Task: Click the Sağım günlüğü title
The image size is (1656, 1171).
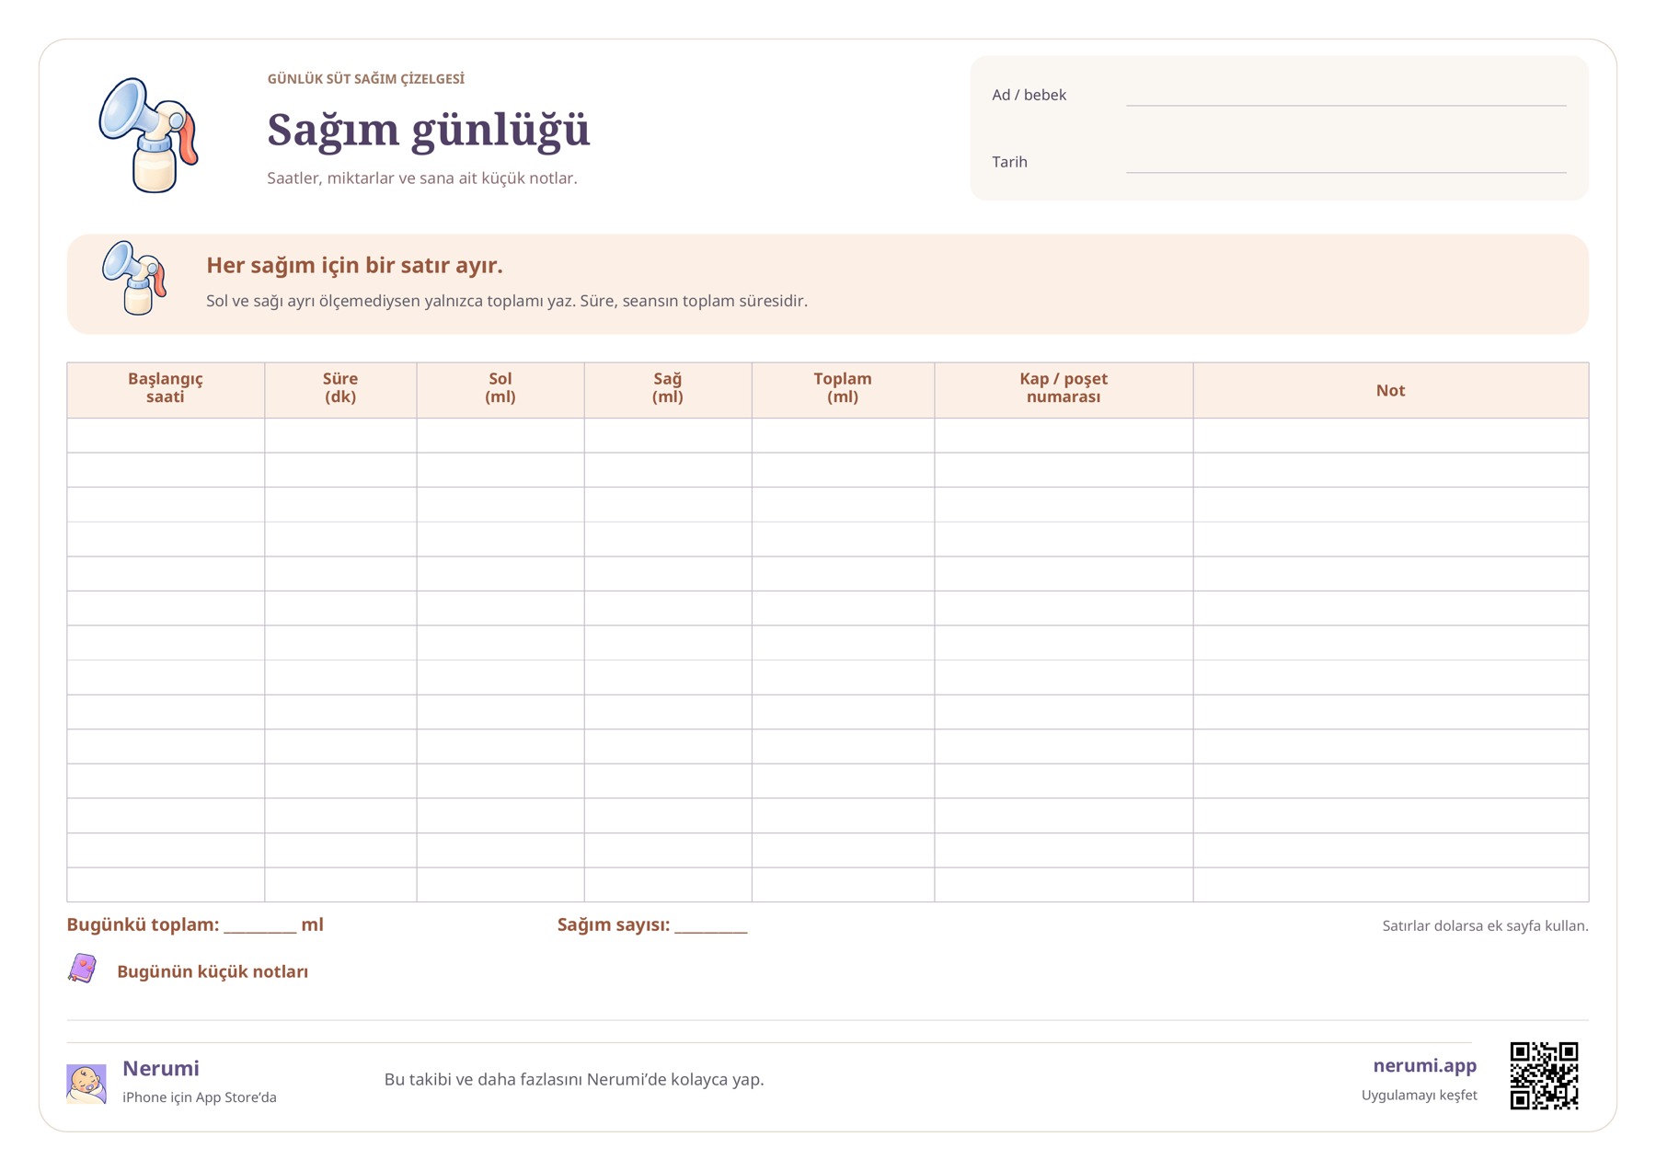Action: 429,129
